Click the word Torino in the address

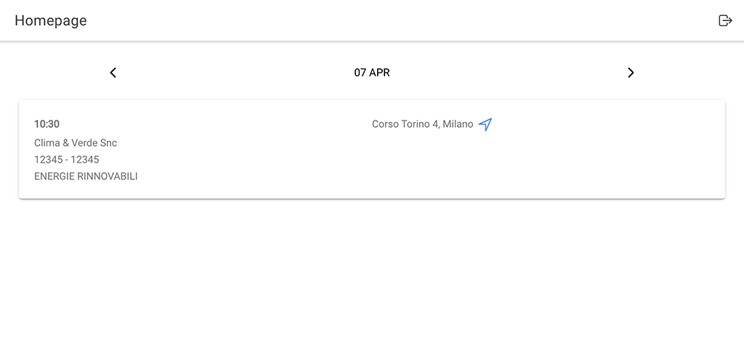tap(416, 124)
